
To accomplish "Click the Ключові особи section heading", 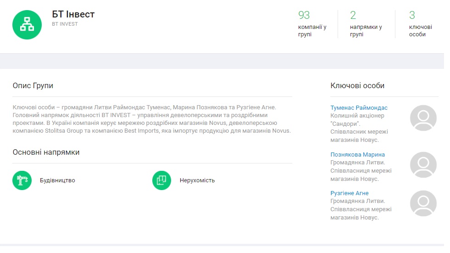I will pos(357,86).
